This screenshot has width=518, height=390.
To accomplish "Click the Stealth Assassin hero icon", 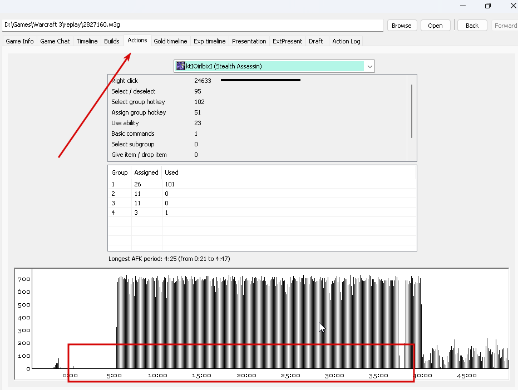I will pos(181,66).
